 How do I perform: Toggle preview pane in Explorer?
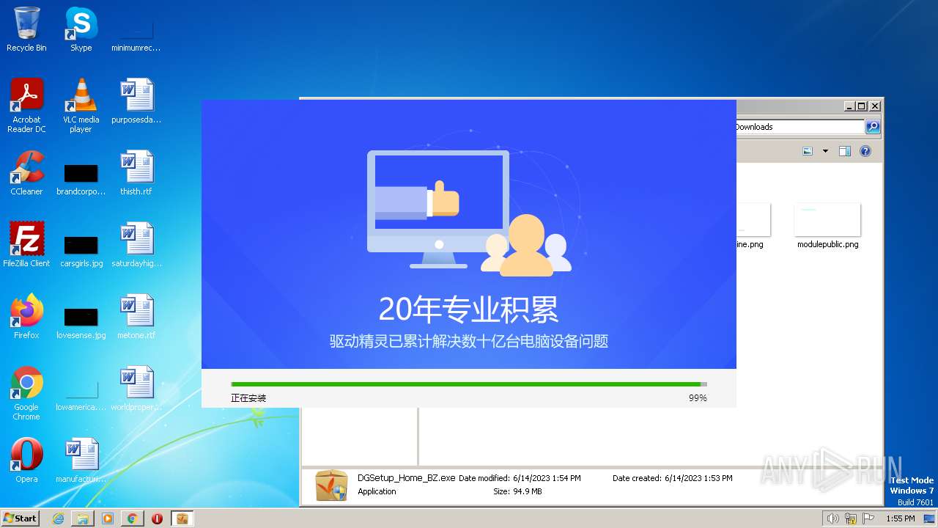(x=844, y=151)
